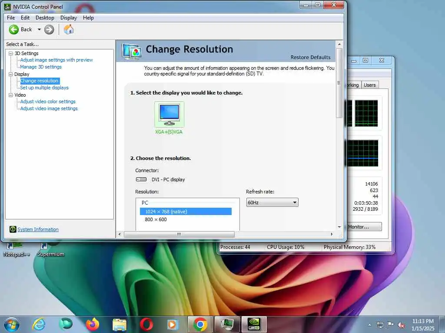
Task: Show hidden tray icons arrow
Action: click(x=369, y=325)
